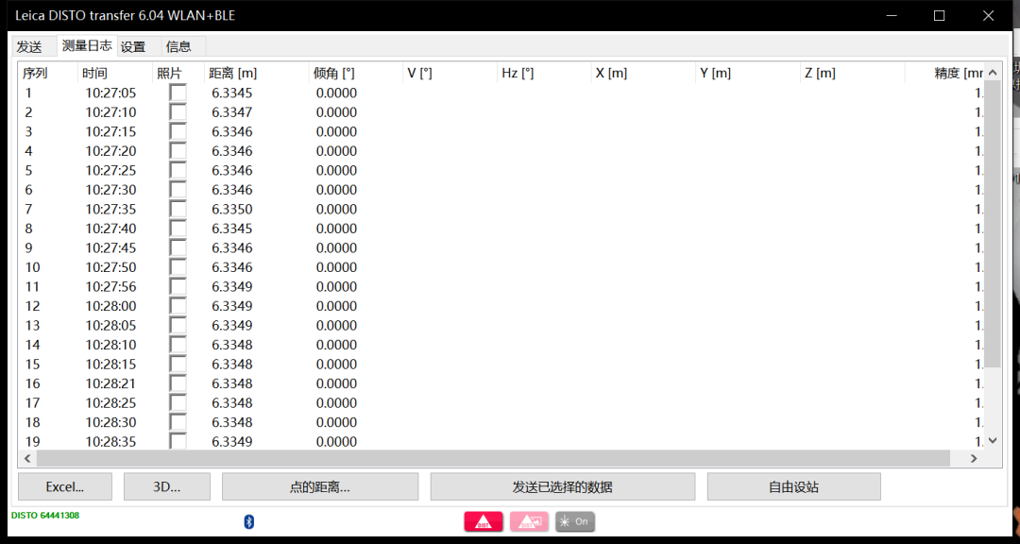Viewport: 1020px width, 544px height.
Task: Check the 照片 checkbox for row 1
Action: 177,93
